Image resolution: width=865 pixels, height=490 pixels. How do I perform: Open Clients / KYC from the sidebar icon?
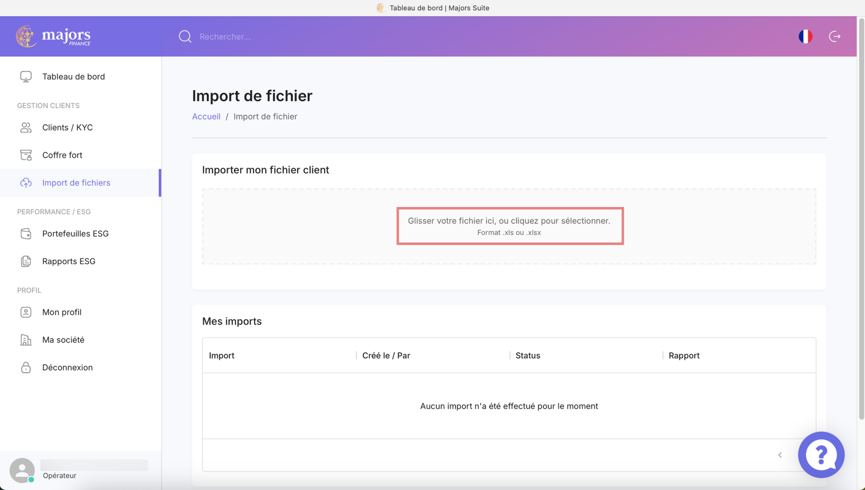coord(26,128)
